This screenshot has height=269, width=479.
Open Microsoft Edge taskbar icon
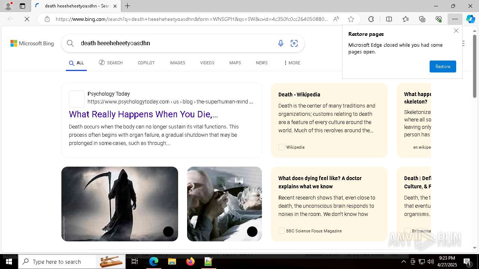click(154, 262)
